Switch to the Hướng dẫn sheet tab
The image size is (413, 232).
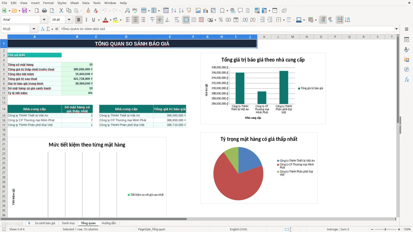[x=109, y=223]
